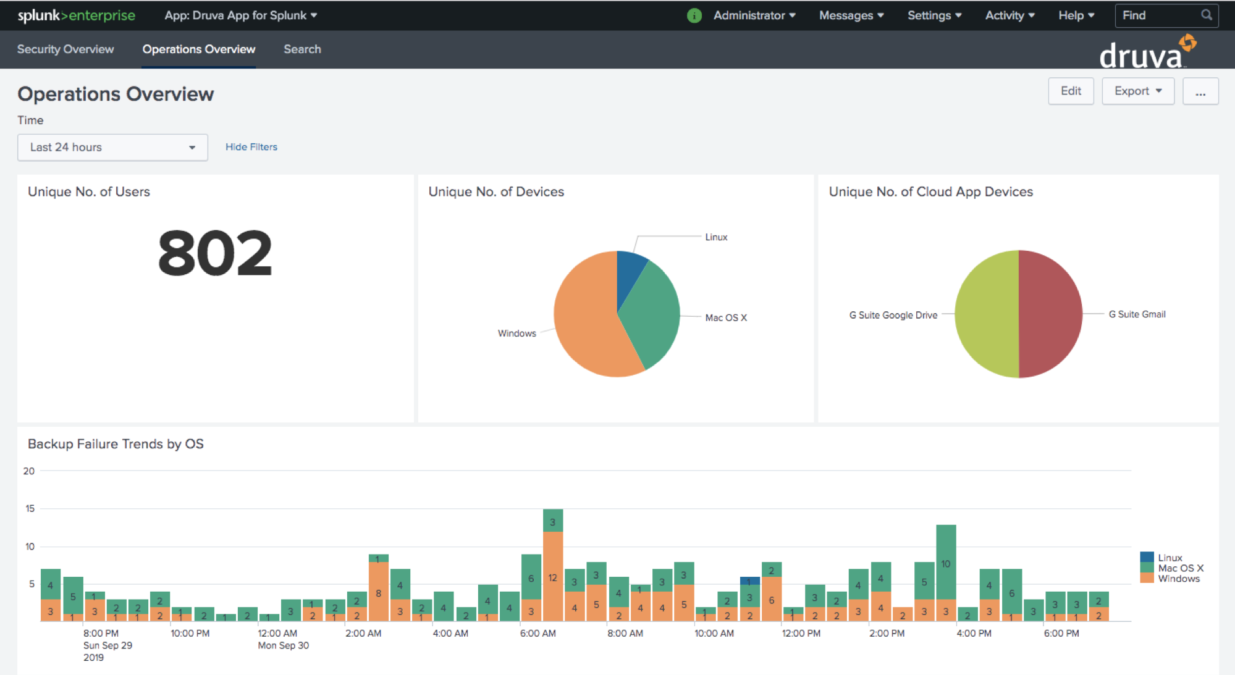Click the Windows legend color swatch
Viewport: 1235px width, 675px height.
pyautogui.click(x=1147, y=578)
